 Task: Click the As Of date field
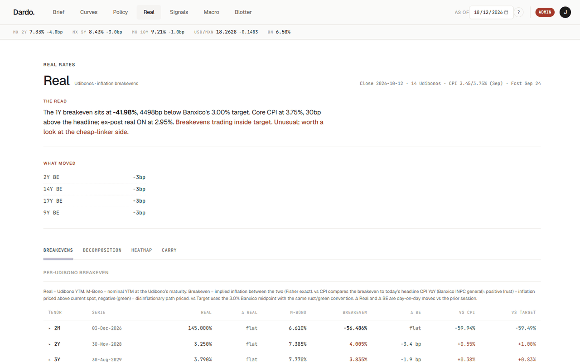click(x=491, y=12)
